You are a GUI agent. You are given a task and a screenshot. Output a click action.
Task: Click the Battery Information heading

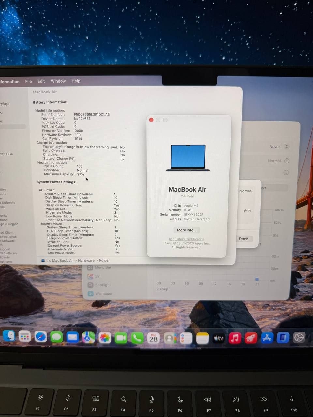pos(50,102)
